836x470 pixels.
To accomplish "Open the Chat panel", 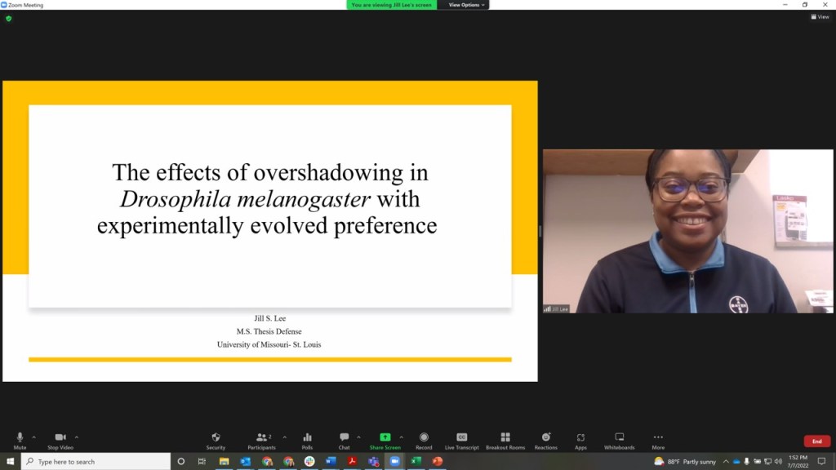I will [x=344, y=439].
